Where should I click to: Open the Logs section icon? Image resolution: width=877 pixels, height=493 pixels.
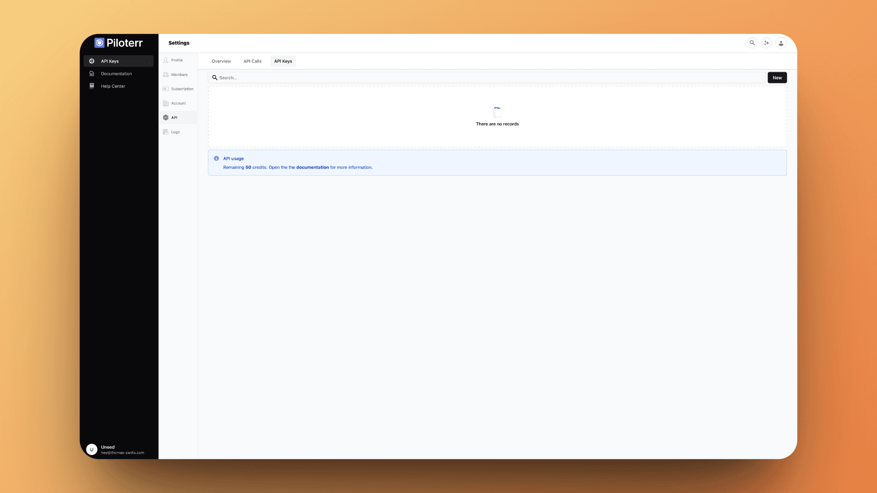(166, 131)
